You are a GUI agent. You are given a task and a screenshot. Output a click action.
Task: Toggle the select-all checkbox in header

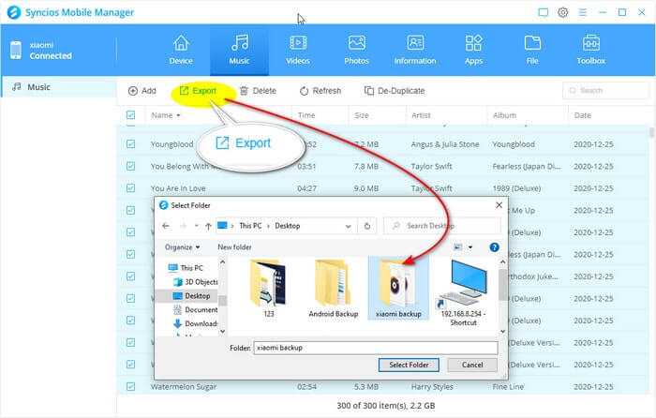(130, 114)
